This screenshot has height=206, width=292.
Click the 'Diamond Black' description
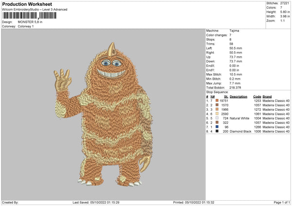tap(240, 132)
